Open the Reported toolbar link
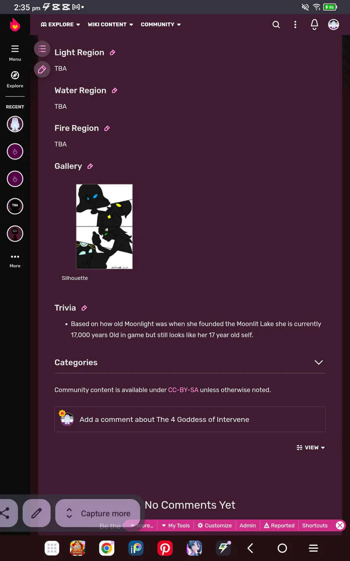 click(x=279, y=526)
